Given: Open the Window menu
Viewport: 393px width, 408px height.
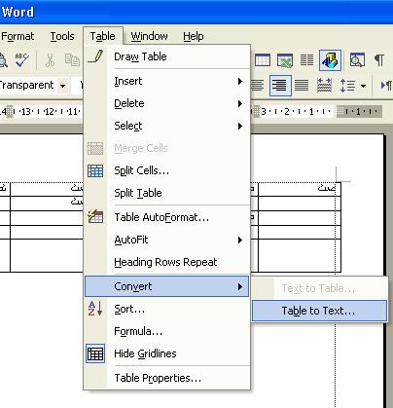Looking at the screenshot, I should tap(149, 36).
